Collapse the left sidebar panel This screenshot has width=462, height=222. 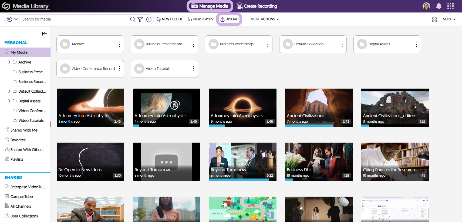(x=45, y=33)
